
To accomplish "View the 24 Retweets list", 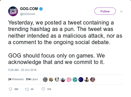I will pyautogui.click(x=16, y=79).
